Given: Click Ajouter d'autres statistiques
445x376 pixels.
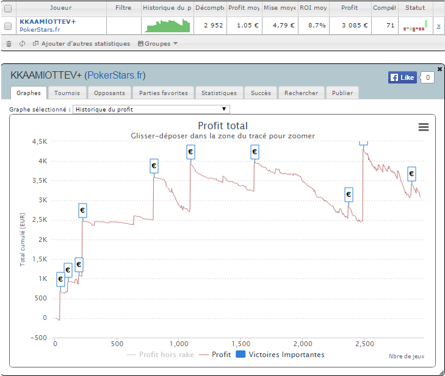Looking at the screenshot, I should click(82, 44).
